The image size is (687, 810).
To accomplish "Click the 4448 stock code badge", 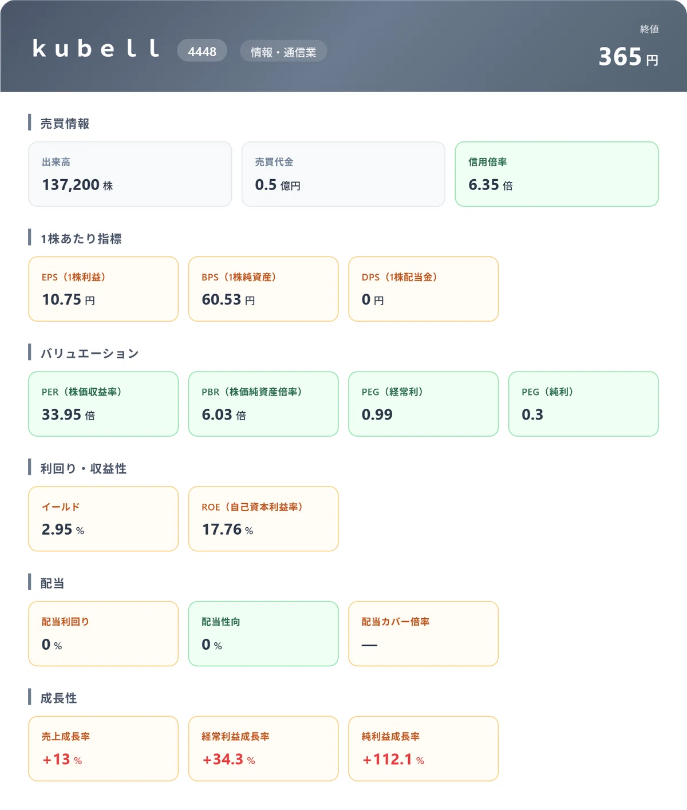I will tap(202, 51).
